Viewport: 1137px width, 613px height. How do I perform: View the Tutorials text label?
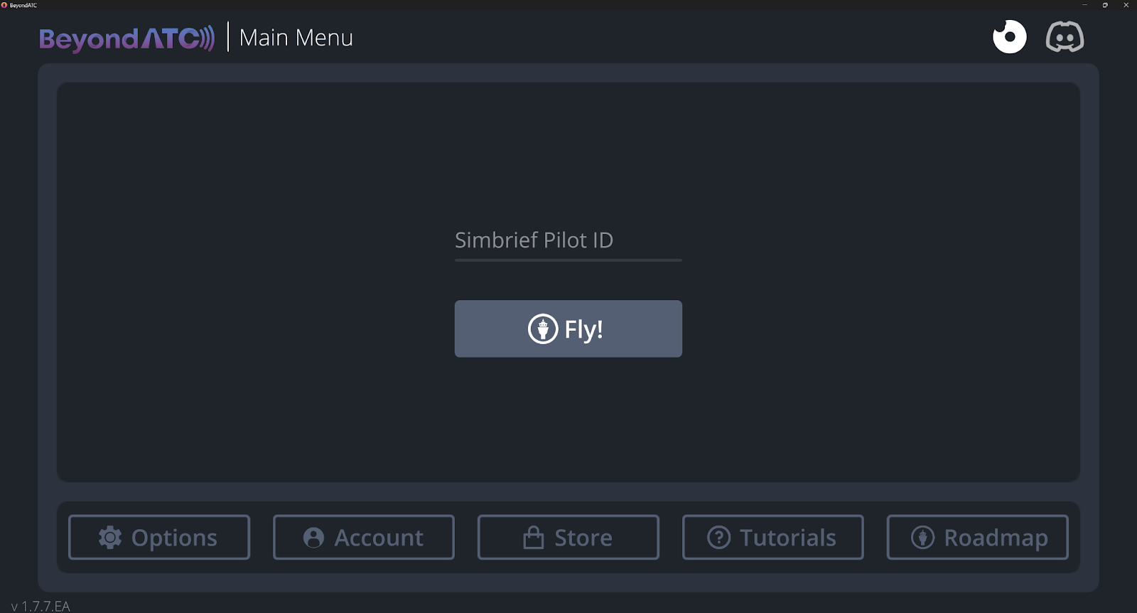(787, 538)
